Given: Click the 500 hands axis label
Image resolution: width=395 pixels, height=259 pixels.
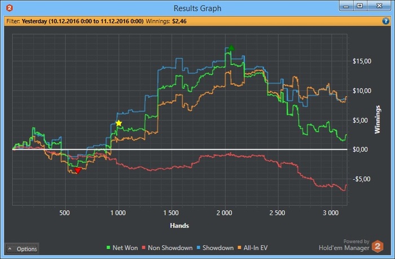Looking at the screenshot, I should point(64,213).
